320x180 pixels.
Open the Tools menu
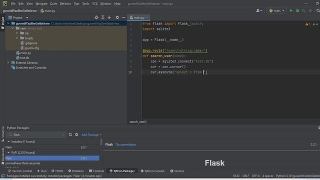(x=85, y=3)
